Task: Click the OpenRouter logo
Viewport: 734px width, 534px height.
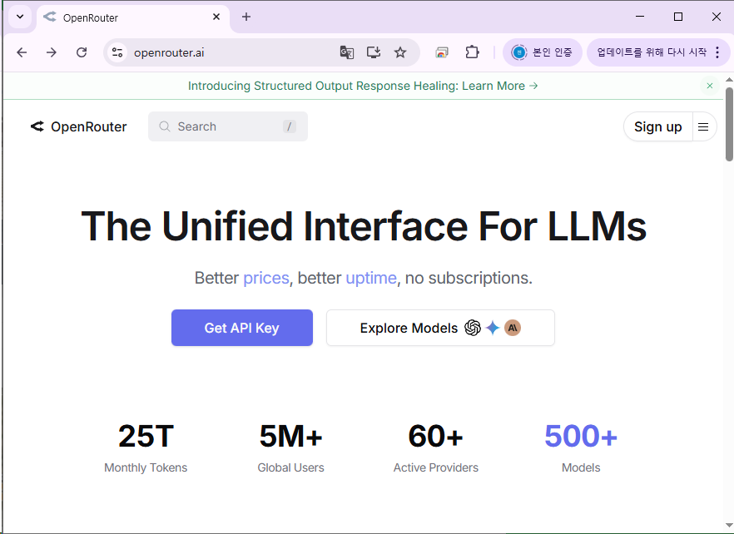Action: (x=78, y=126)
